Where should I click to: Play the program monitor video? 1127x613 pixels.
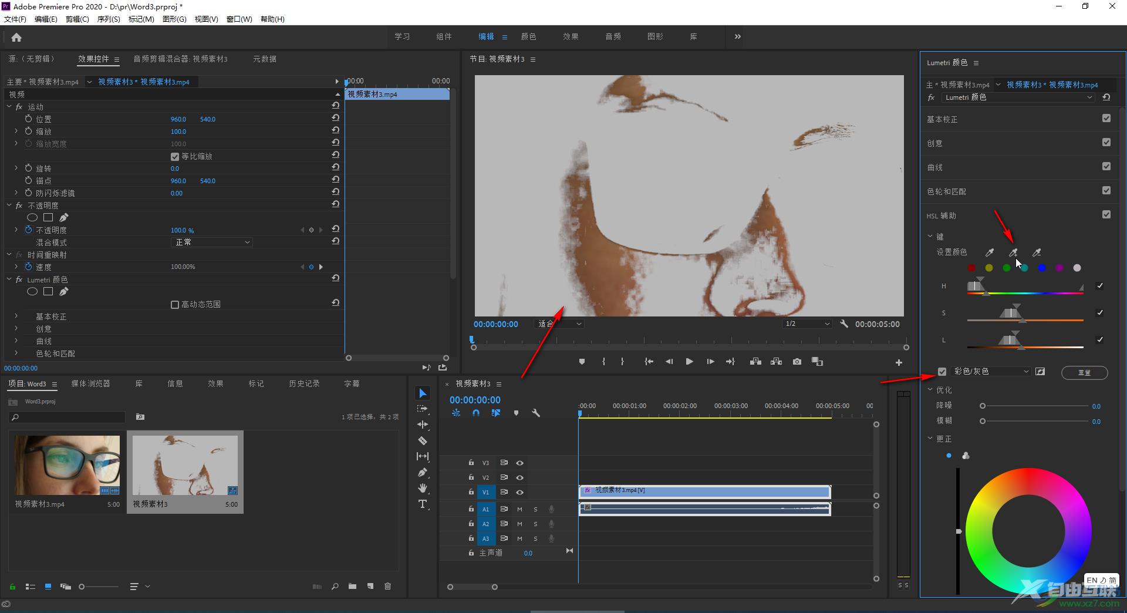point(690,362)
